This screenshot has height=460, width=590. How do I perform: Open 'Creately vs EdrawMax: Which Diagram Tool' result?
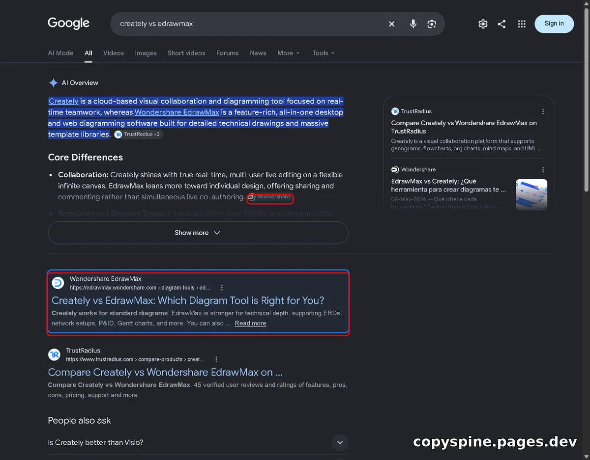[188, 300]
